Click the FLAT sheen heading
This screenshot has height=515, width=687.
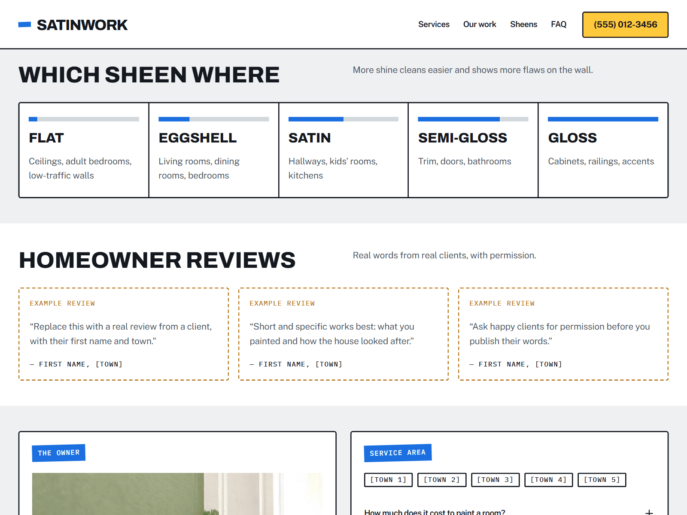click(46, 138)
